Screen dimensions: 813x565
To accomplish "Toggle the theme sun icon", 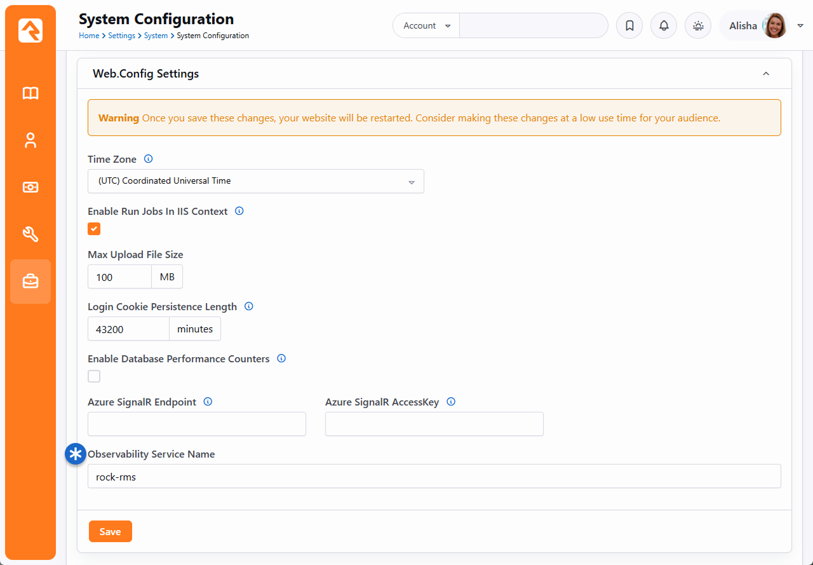I will point(698,26).
